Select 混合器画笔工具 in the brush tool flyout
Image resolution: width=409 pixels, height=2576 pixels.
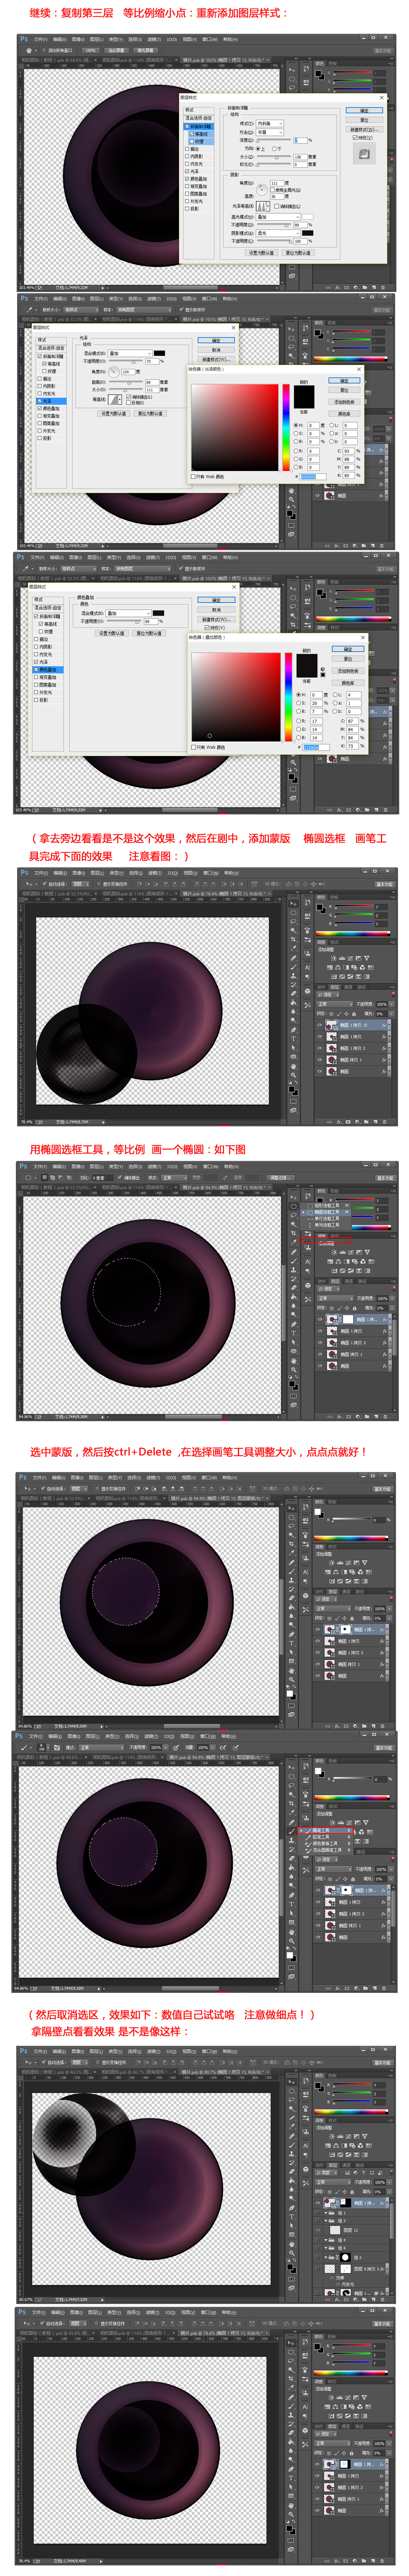[x=325, y=1850]
